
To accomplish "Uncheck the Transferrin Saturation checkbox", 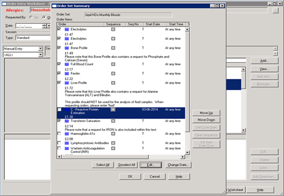I will tap(59, 121).
